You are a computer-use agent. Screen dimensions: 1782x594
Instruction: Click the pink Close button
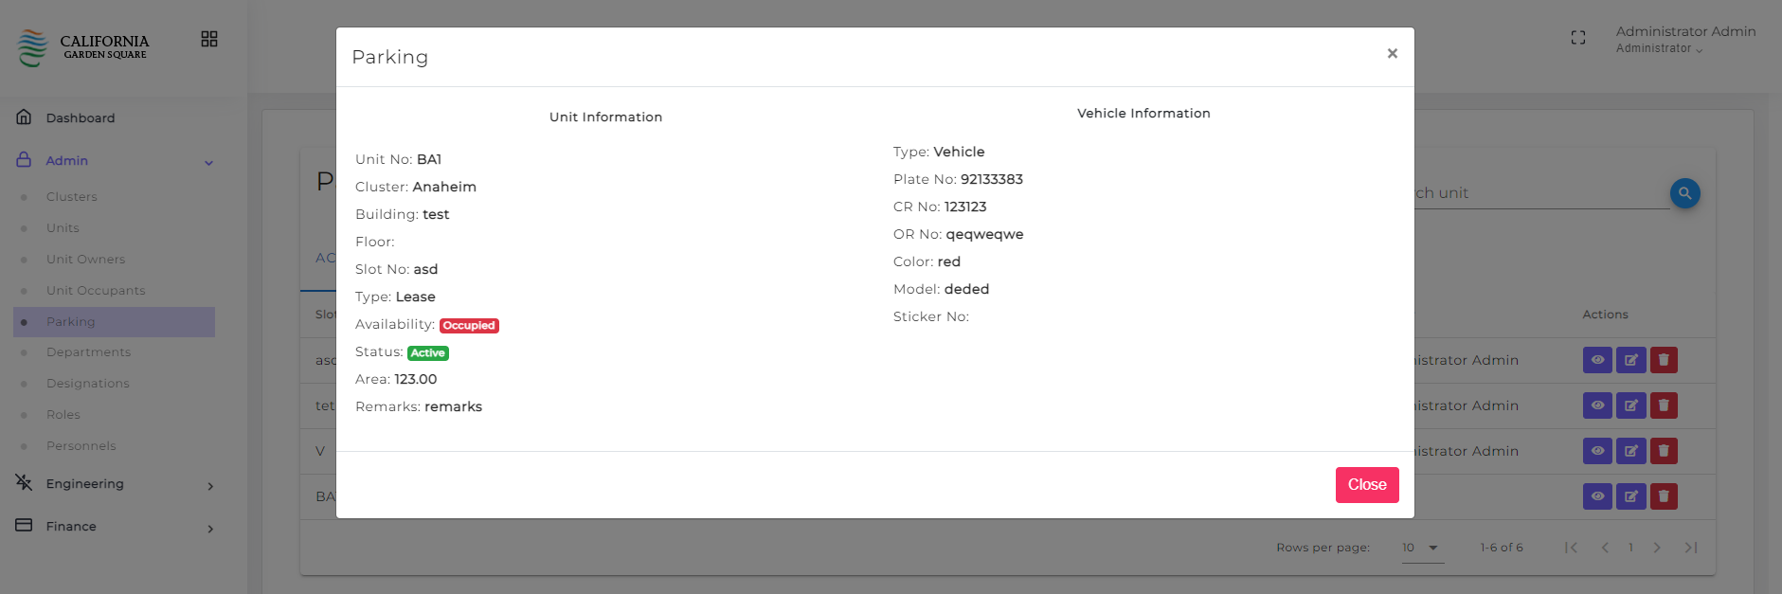click(1366, 485)
